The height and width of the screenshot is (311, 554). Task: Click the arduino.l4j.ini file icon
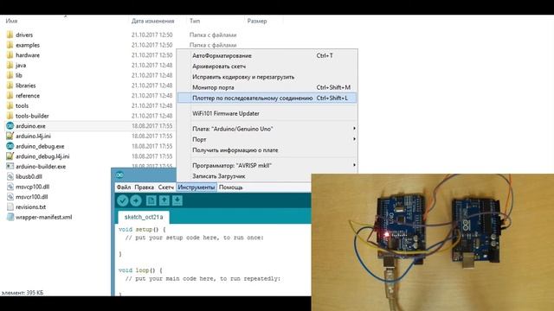click(x=10, y=136)
